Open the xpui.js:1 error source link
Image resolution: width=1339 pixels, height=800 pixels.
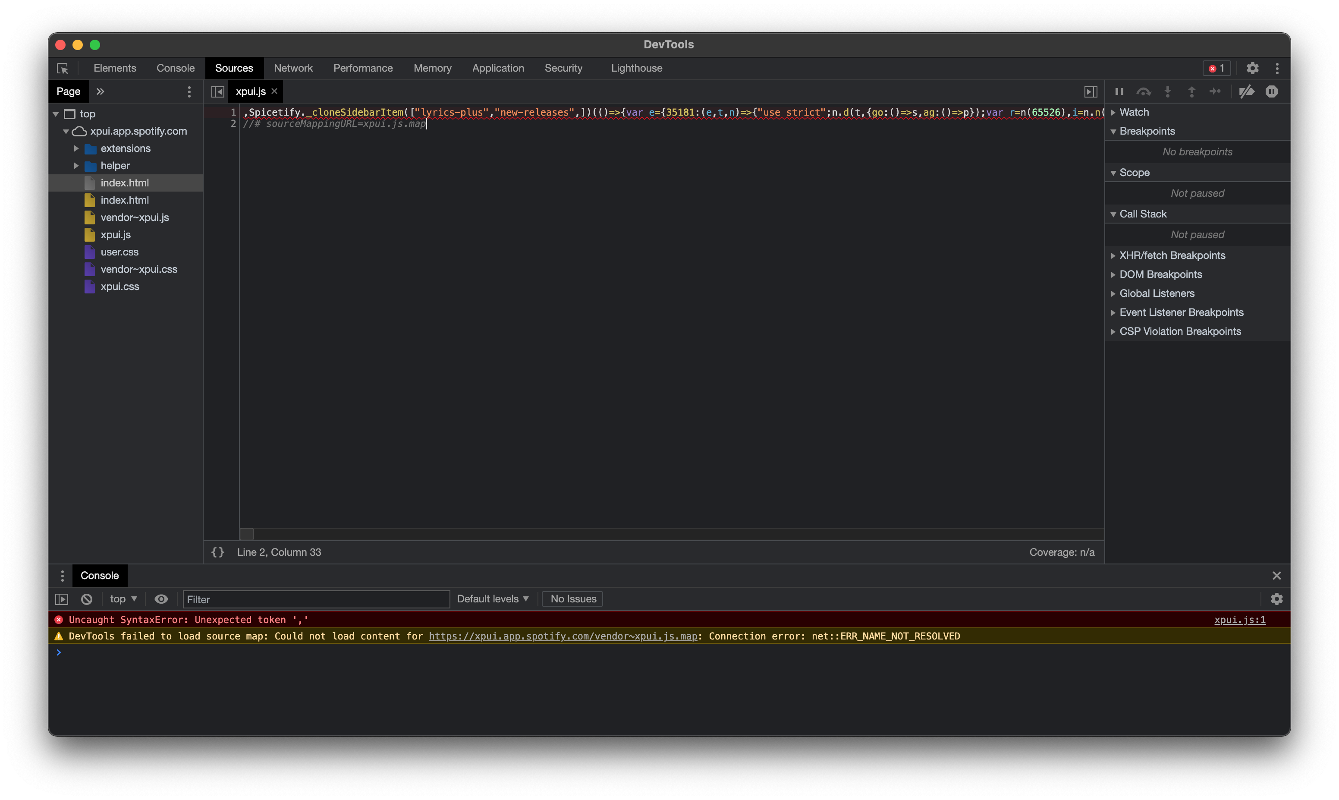coord(1239,619)
